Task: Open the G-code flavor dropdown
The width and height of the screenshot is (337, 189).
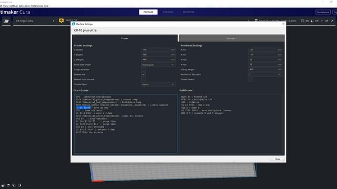Action: (x=158, y=85)
